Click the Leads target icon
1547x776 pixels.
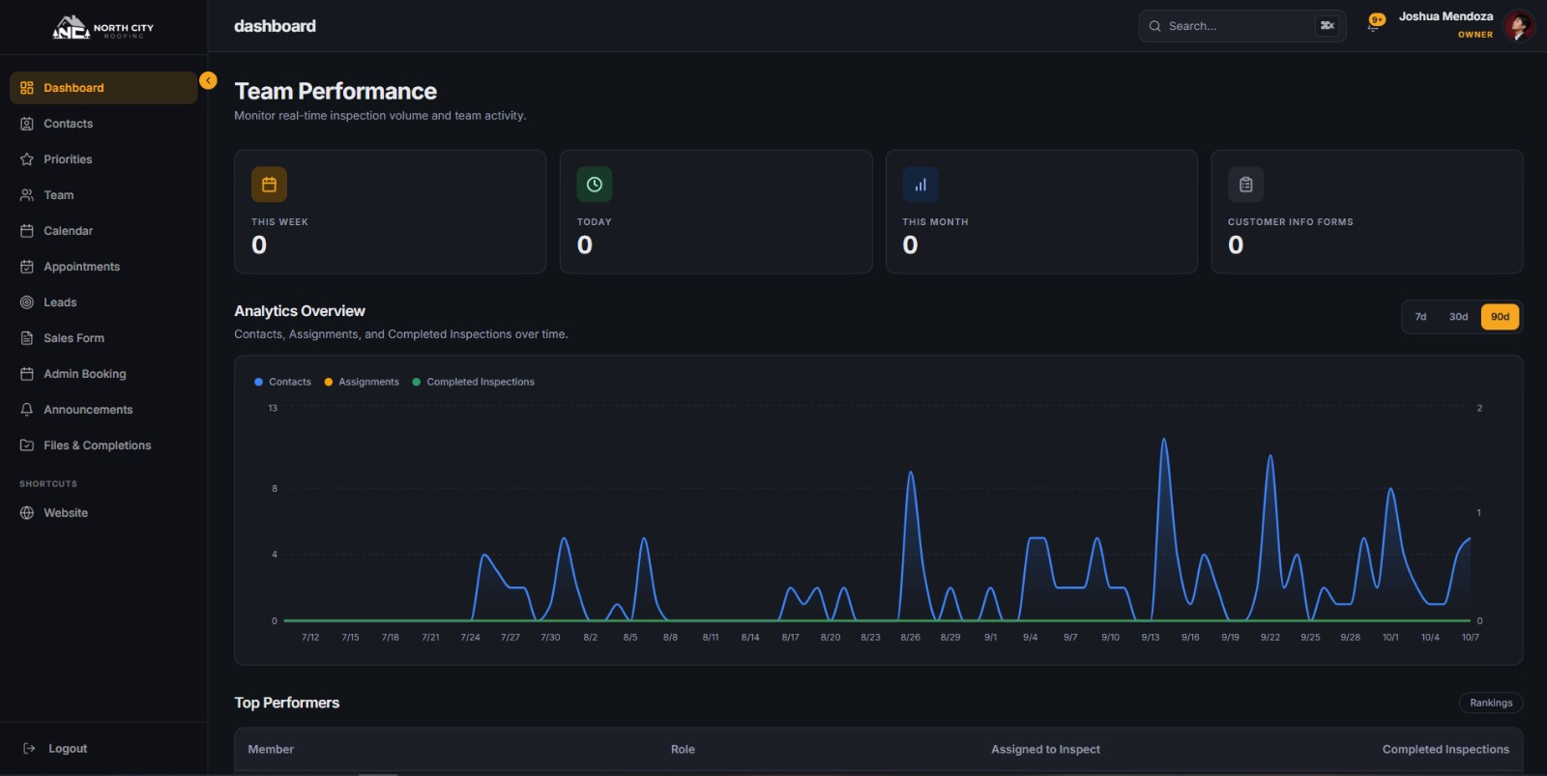point(27,302)
